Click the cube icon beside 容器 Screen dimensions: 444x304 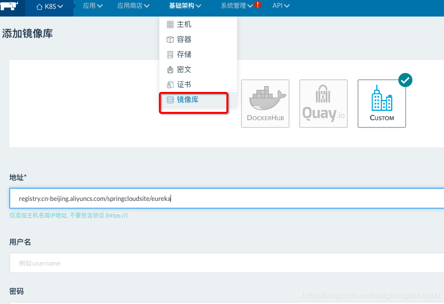click(x=170, y=39)
